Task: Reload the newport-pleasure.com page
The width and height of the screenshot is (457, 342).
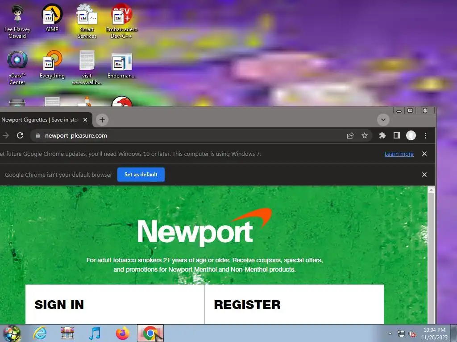Action: [20, 135]
